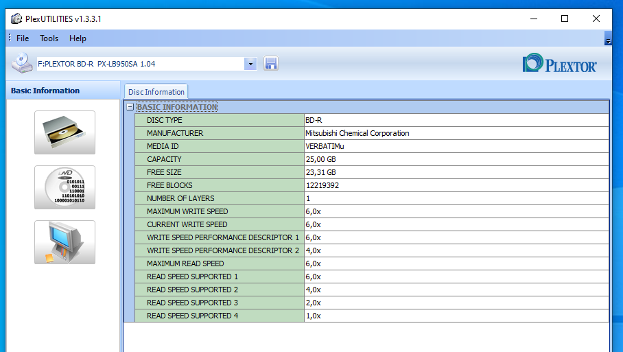Minimize the PlexUTILITIES window
The width and height of the screenshot is (623, 352).
(534, 19)
